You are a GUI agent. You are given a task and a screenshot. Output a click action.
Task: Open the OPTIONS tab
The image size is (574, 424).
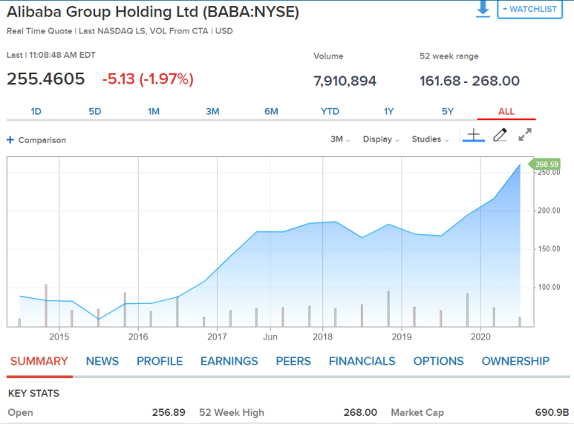pos(438,361)
